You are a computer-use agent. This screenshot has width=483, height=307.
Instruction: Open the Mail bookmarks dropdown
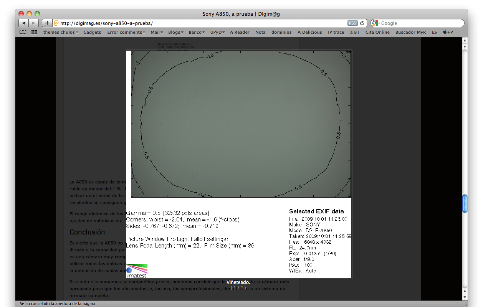(x=157, y=32)
